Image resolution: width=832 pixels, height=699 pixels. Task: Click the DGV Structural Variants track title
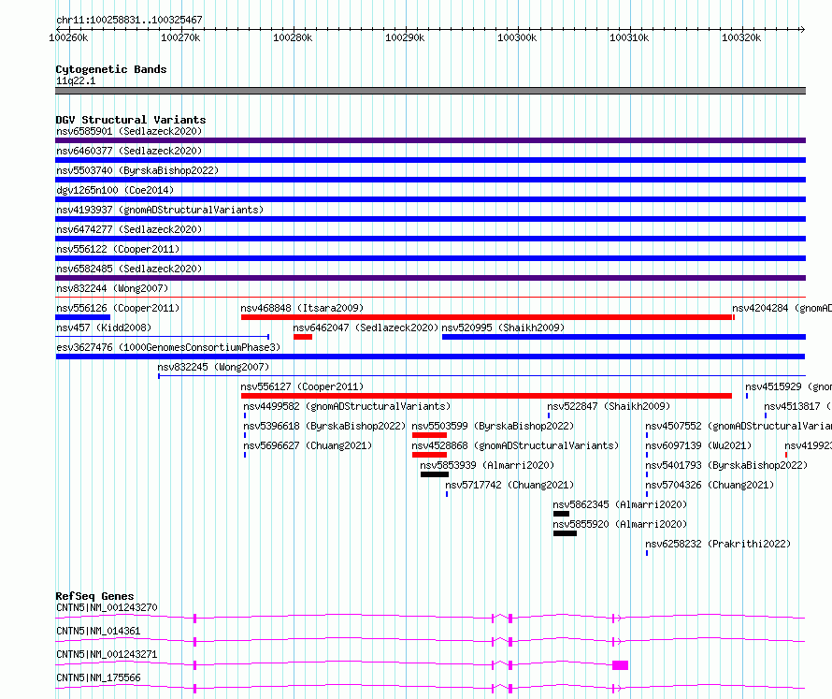[x=131, y=120]
